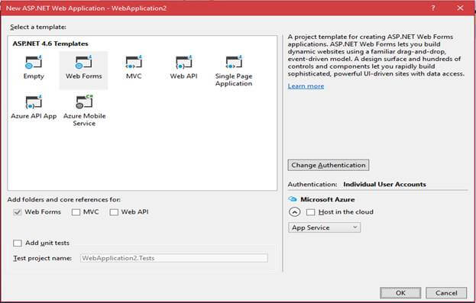Dismiss dialog with Cancel button

tap(446, 293)
